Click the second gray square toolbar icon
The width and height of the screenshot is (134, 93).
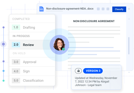click(x=103, y=9)
